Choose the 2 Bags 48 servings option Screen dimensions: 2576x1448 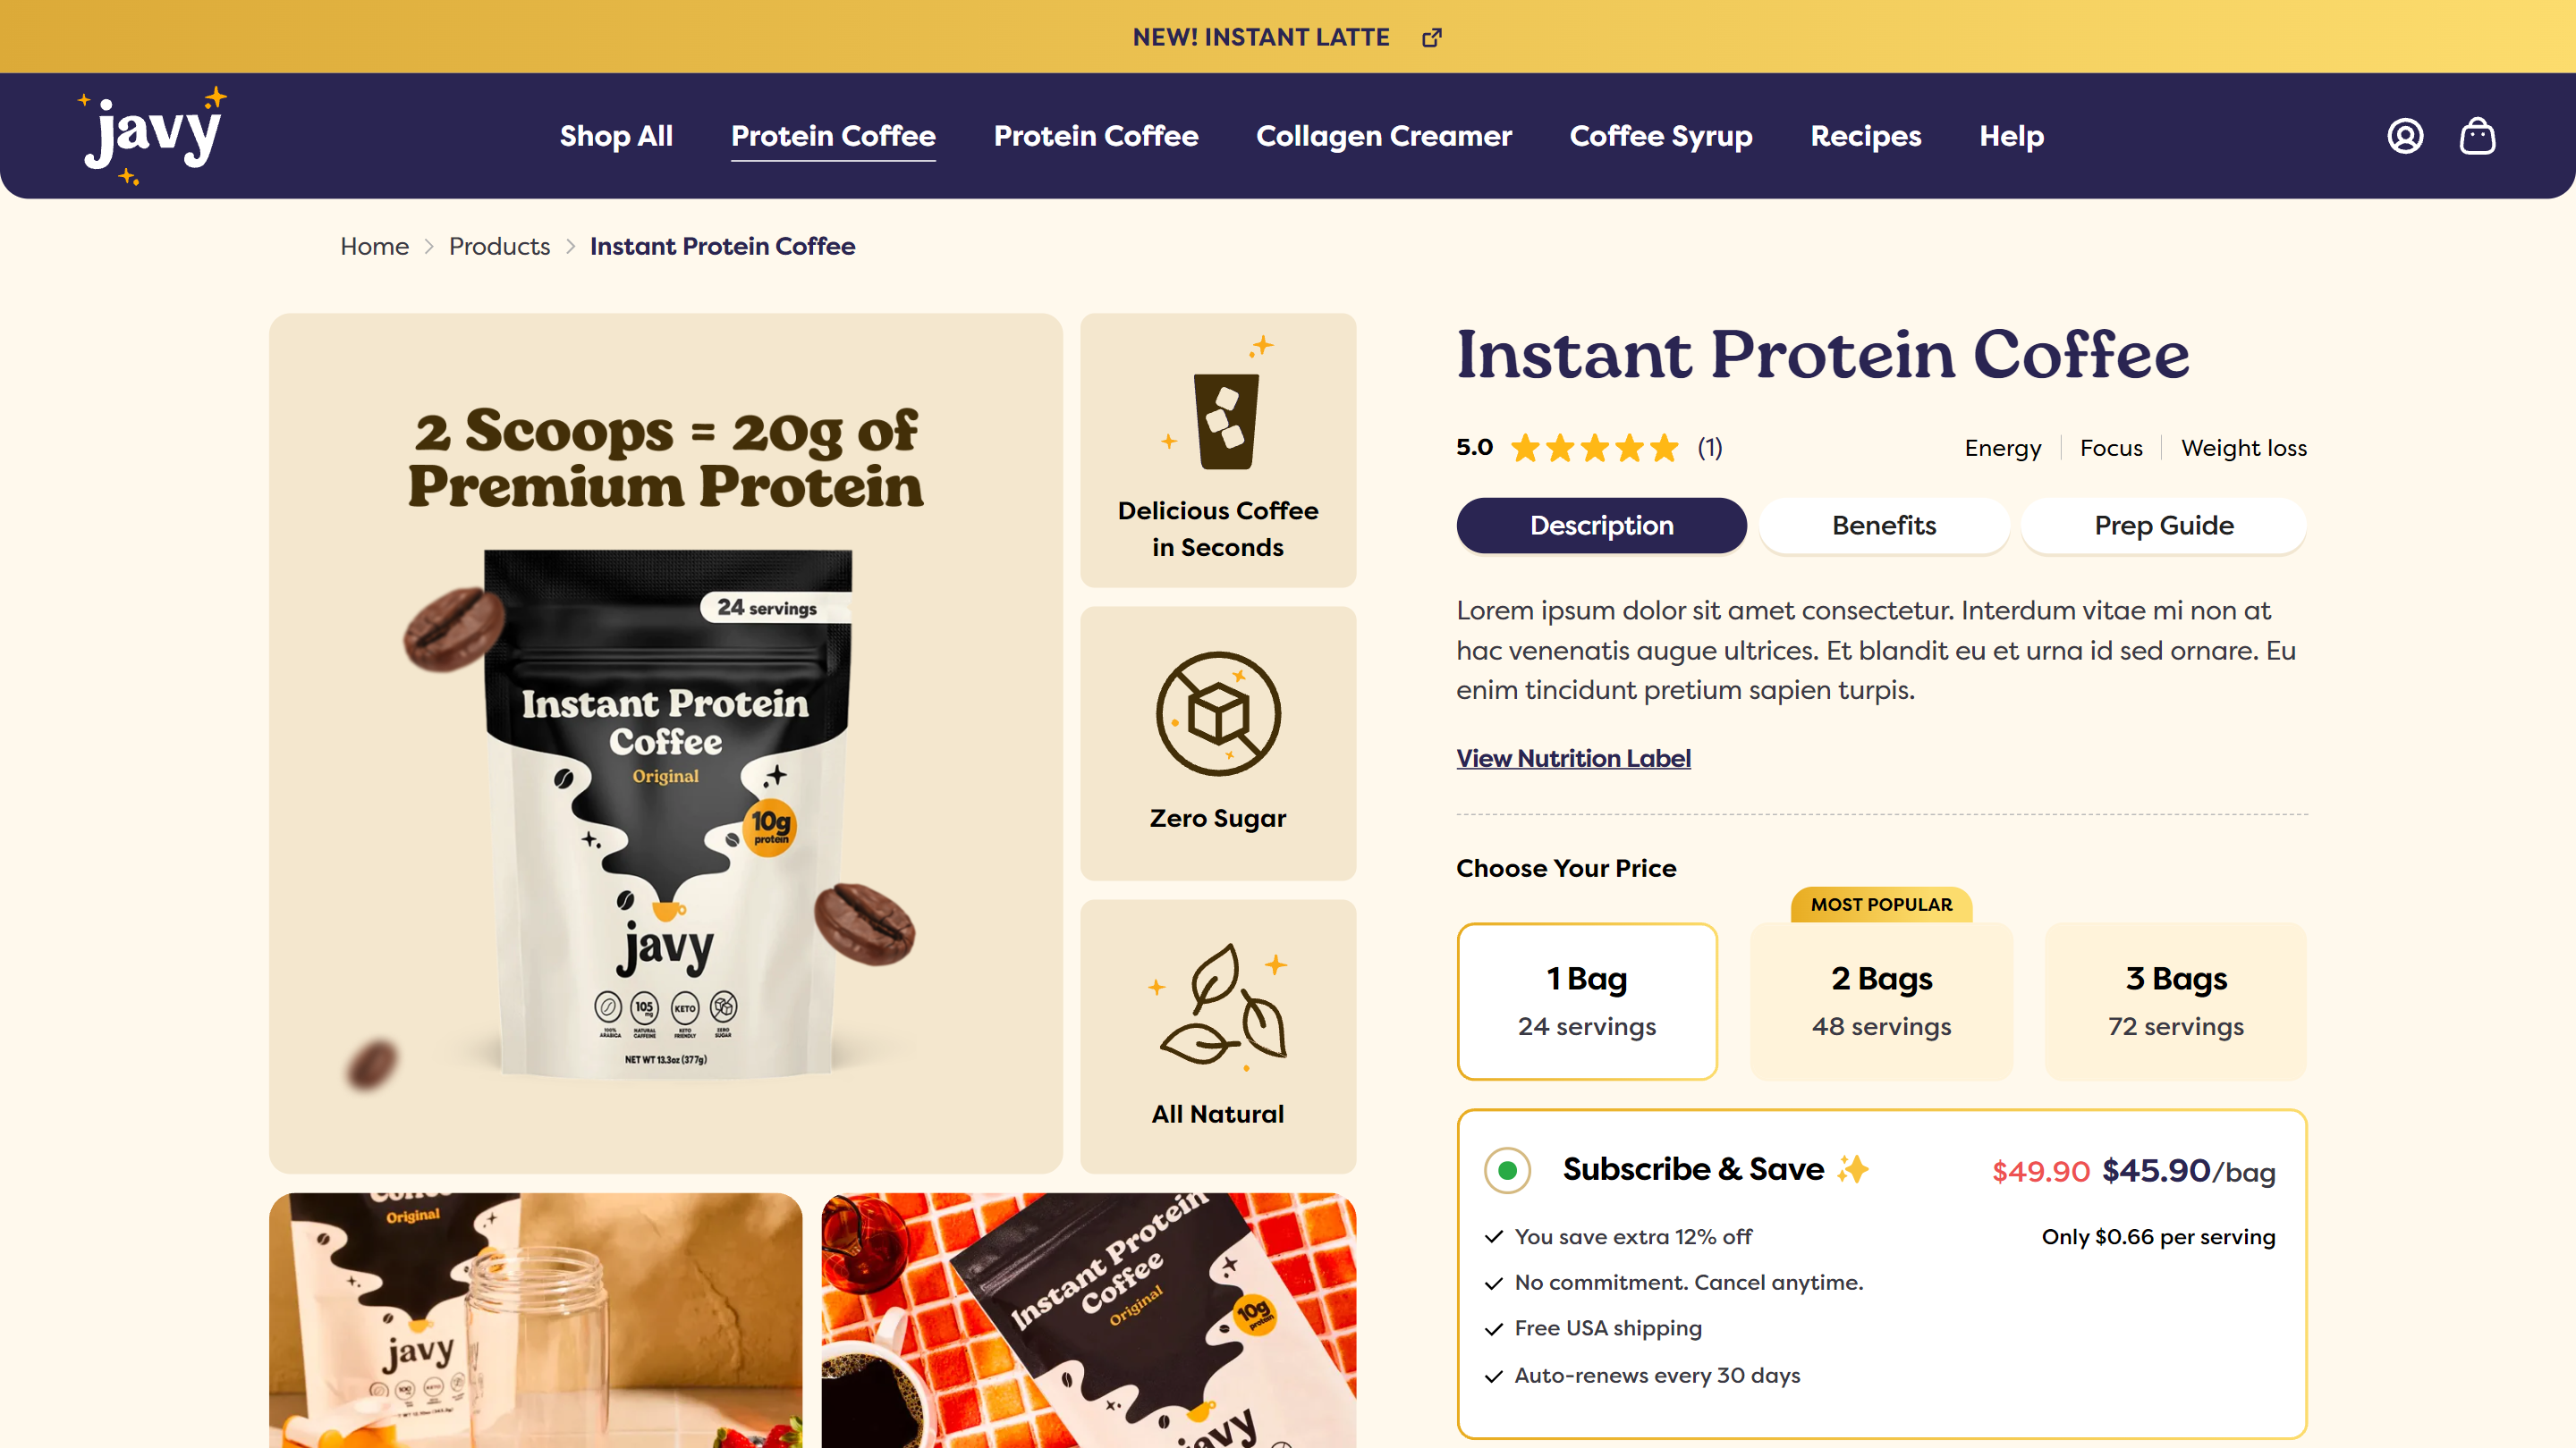click(1881, 1000)
